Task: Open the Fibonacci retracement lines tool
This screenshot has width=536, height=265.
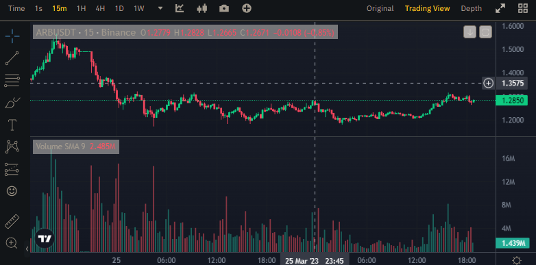Action: click(12, 81)
